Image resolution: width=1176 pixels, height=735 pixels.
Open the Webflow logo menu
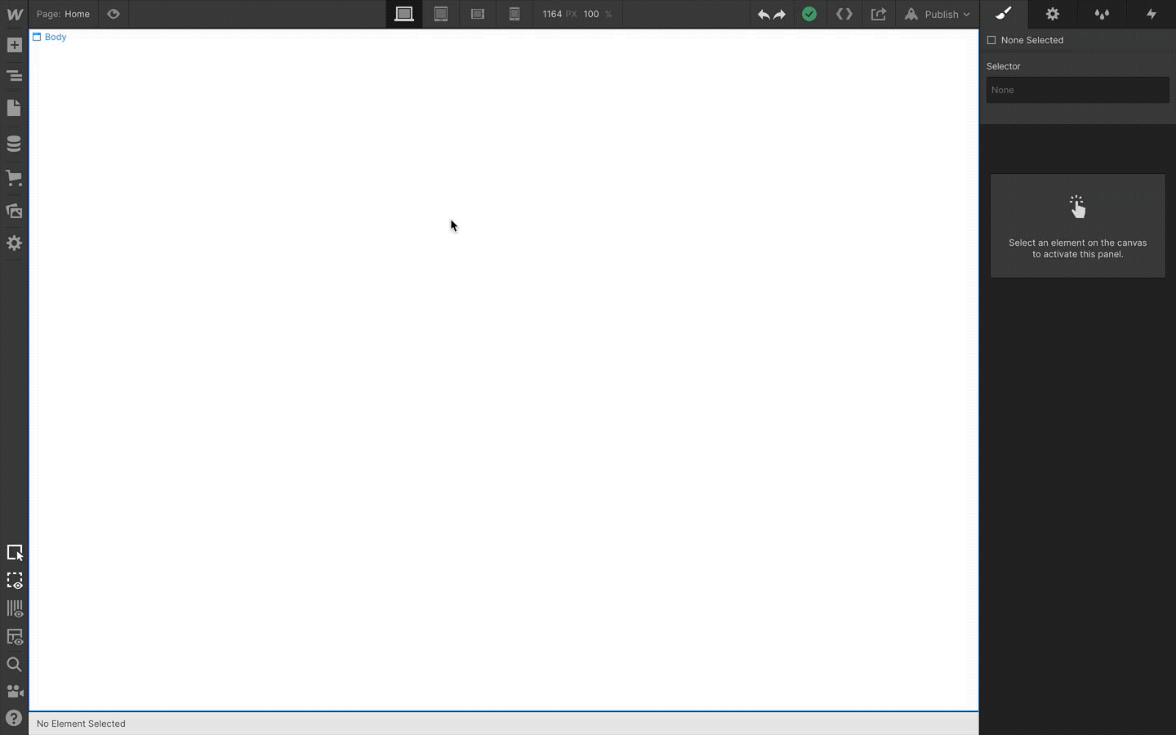pos(14,14)
